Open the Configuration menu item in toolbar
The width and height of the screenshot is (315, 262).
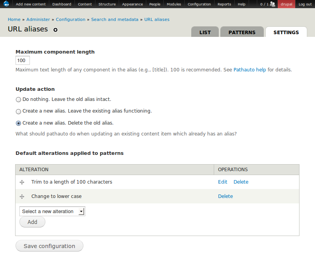tap(199, 4)
